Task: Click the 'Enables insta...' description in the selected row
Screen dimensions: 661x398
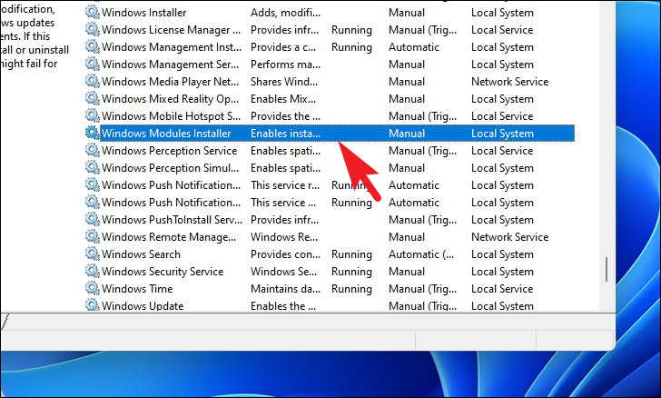Action: 285,134
